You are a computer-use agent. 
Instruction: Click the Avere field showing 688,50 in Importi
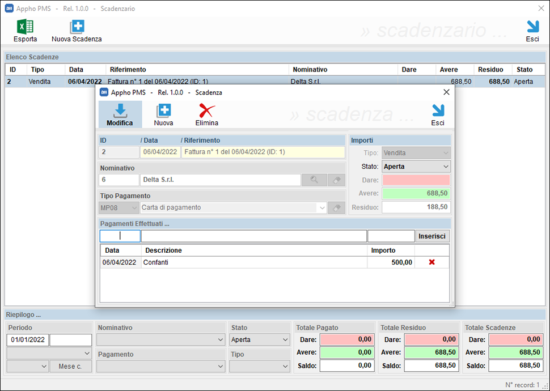click(416, 194)
